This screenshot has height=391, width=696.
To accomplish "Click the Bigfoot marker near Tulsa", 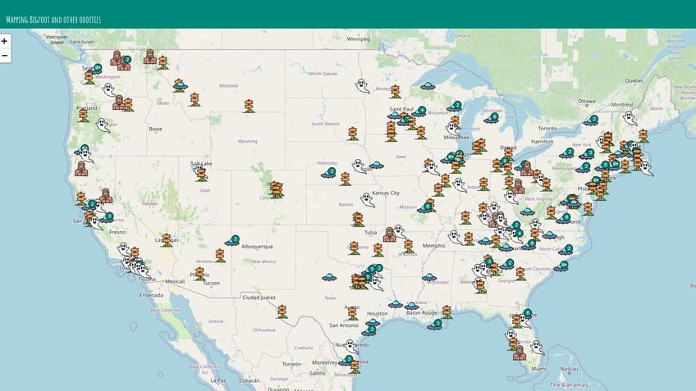I will point(390,234).
